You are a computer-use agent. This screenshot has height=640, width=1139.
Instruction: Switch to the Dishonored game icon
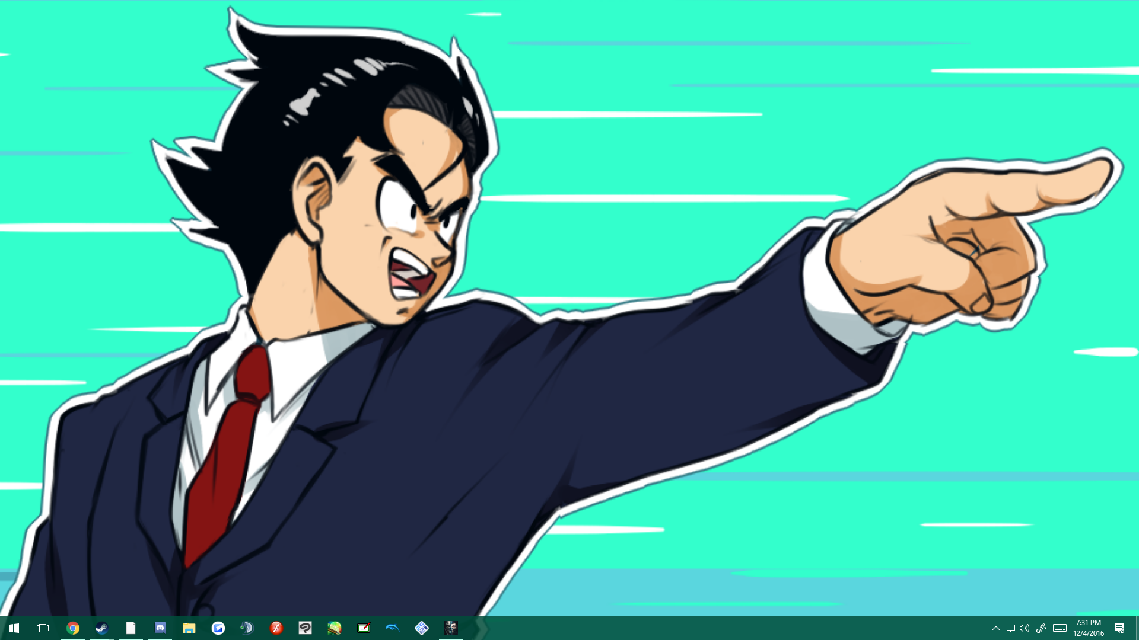click(451, 628)
